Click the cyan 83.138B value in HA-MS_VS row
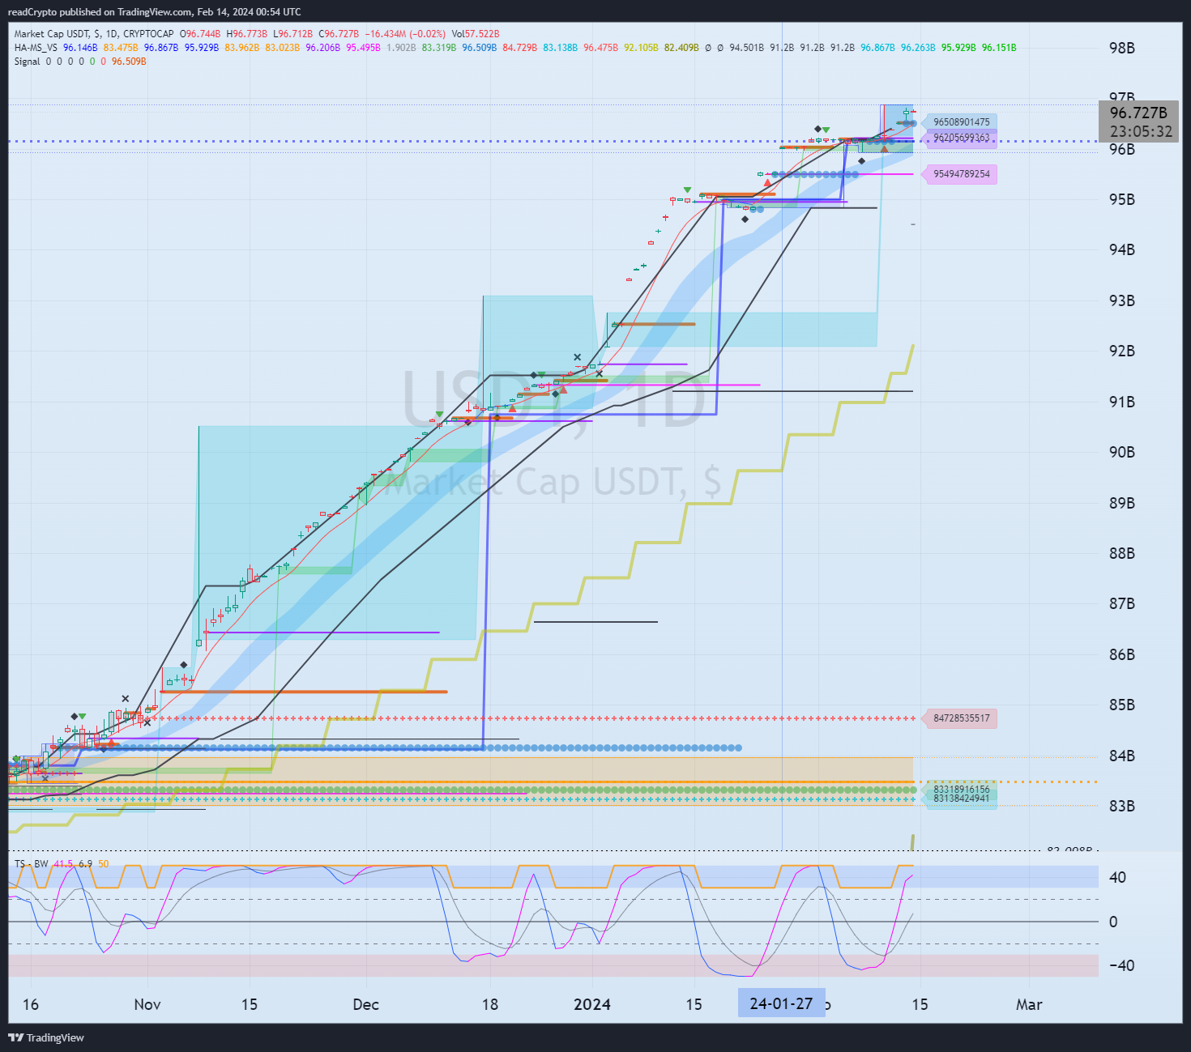Viewport: 1191px width, 1052px height. click(x=561, y=48)
